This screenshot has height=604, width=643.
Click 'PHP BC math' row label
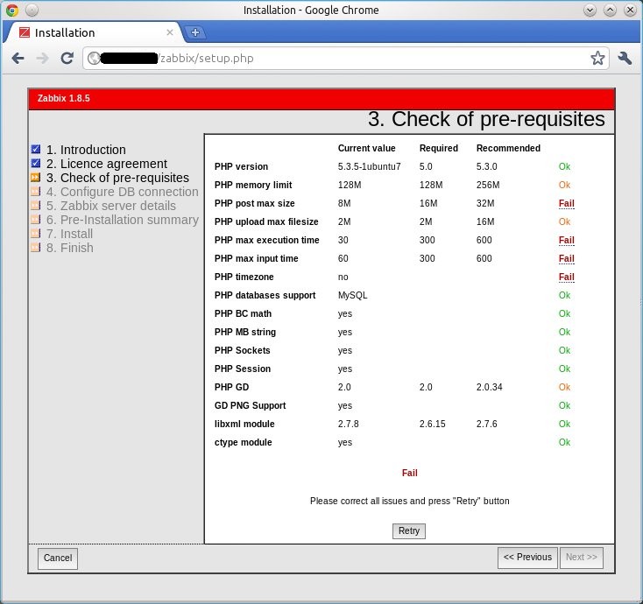point(243,313)
